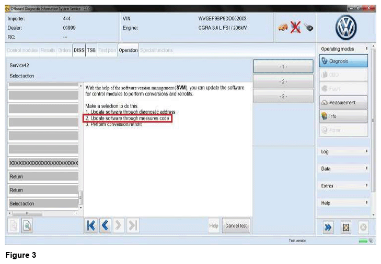The image size is (381, 264).
Task: Select the XXXXXXXX entry in the step list
Action: 43,163
